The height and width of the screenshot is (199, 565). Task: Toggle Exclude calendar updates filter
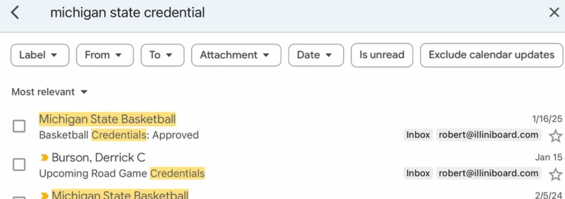click(491, 55)
